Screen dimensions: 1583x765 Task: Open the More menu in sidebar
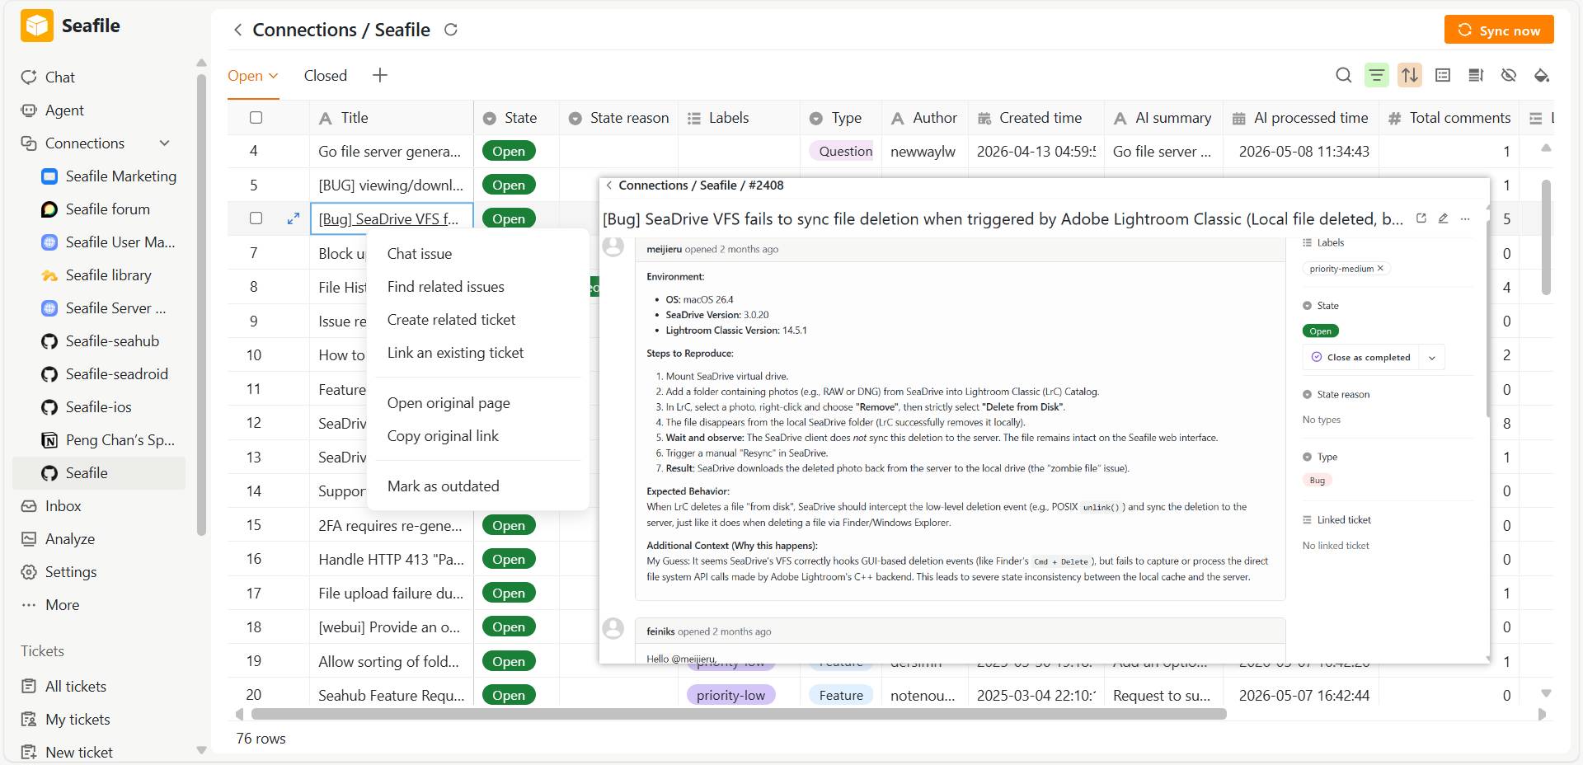(x=62, y=604)
